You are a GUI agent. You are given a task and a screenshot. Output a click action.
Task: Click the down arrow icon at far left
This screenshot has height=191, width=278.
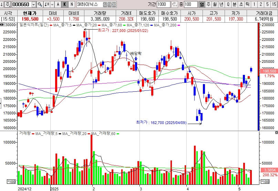[x=2, y=4]
